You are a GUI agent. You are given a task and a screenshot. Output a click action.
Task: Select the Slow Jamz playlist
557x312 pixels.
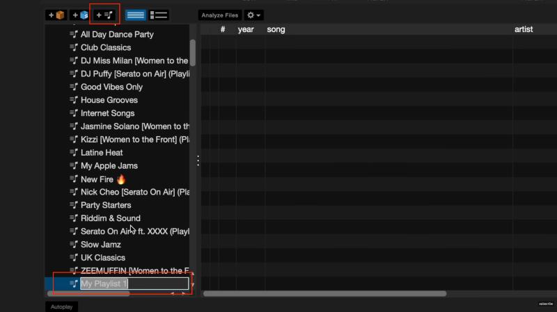click(x=101, y=245)
